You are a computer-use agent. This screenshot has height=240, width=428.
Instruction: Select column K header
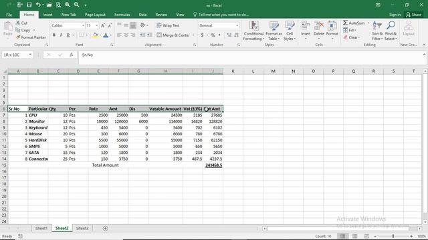(x=233, y=71)
